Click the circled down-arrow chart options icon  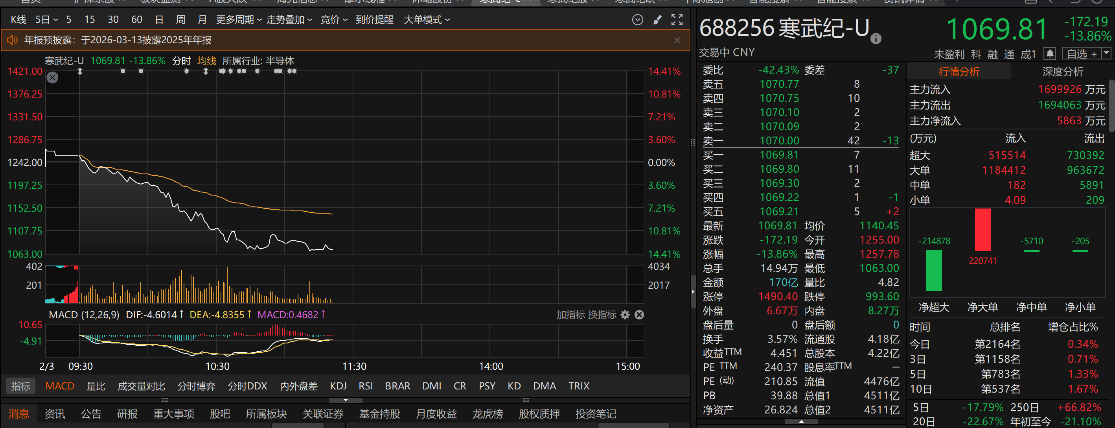(637, 20)
